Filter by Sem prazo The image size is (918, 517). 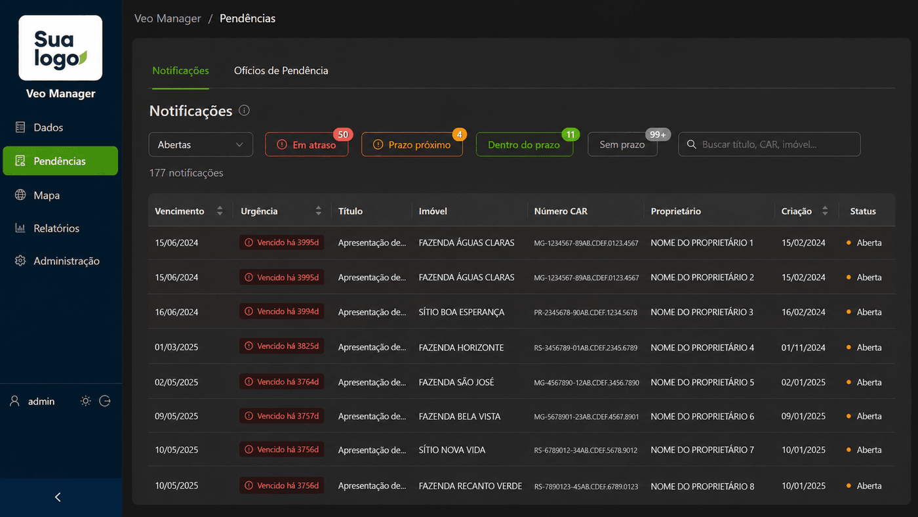pos(622,144)
